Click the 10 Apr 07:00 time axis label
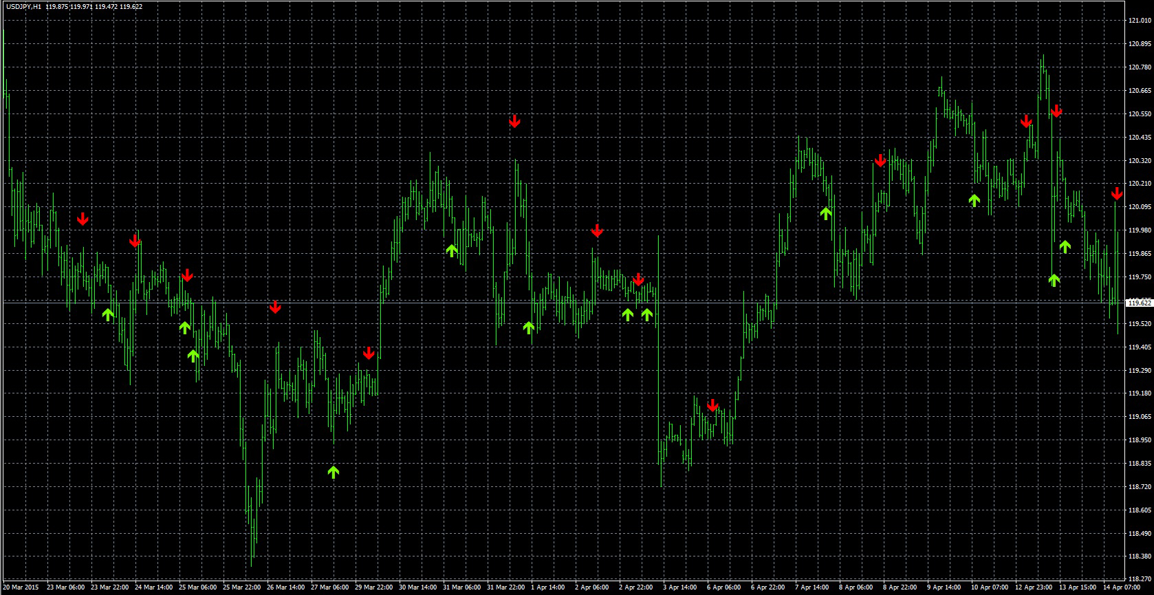The height and width of the screenshot is (595, 1154). pos(990,587)
